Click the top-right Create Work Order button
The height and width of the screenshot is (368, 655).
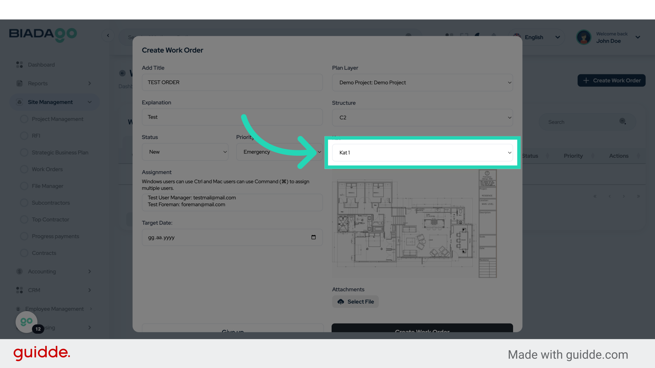tap(611, 80)
